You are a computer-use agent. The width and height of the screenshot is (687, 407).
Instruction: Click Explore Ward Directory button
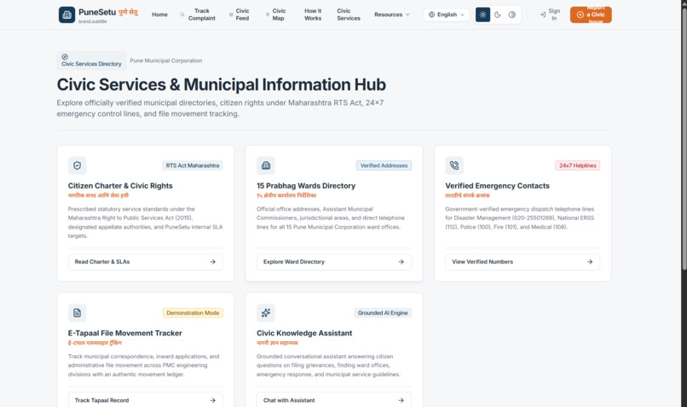334,262
